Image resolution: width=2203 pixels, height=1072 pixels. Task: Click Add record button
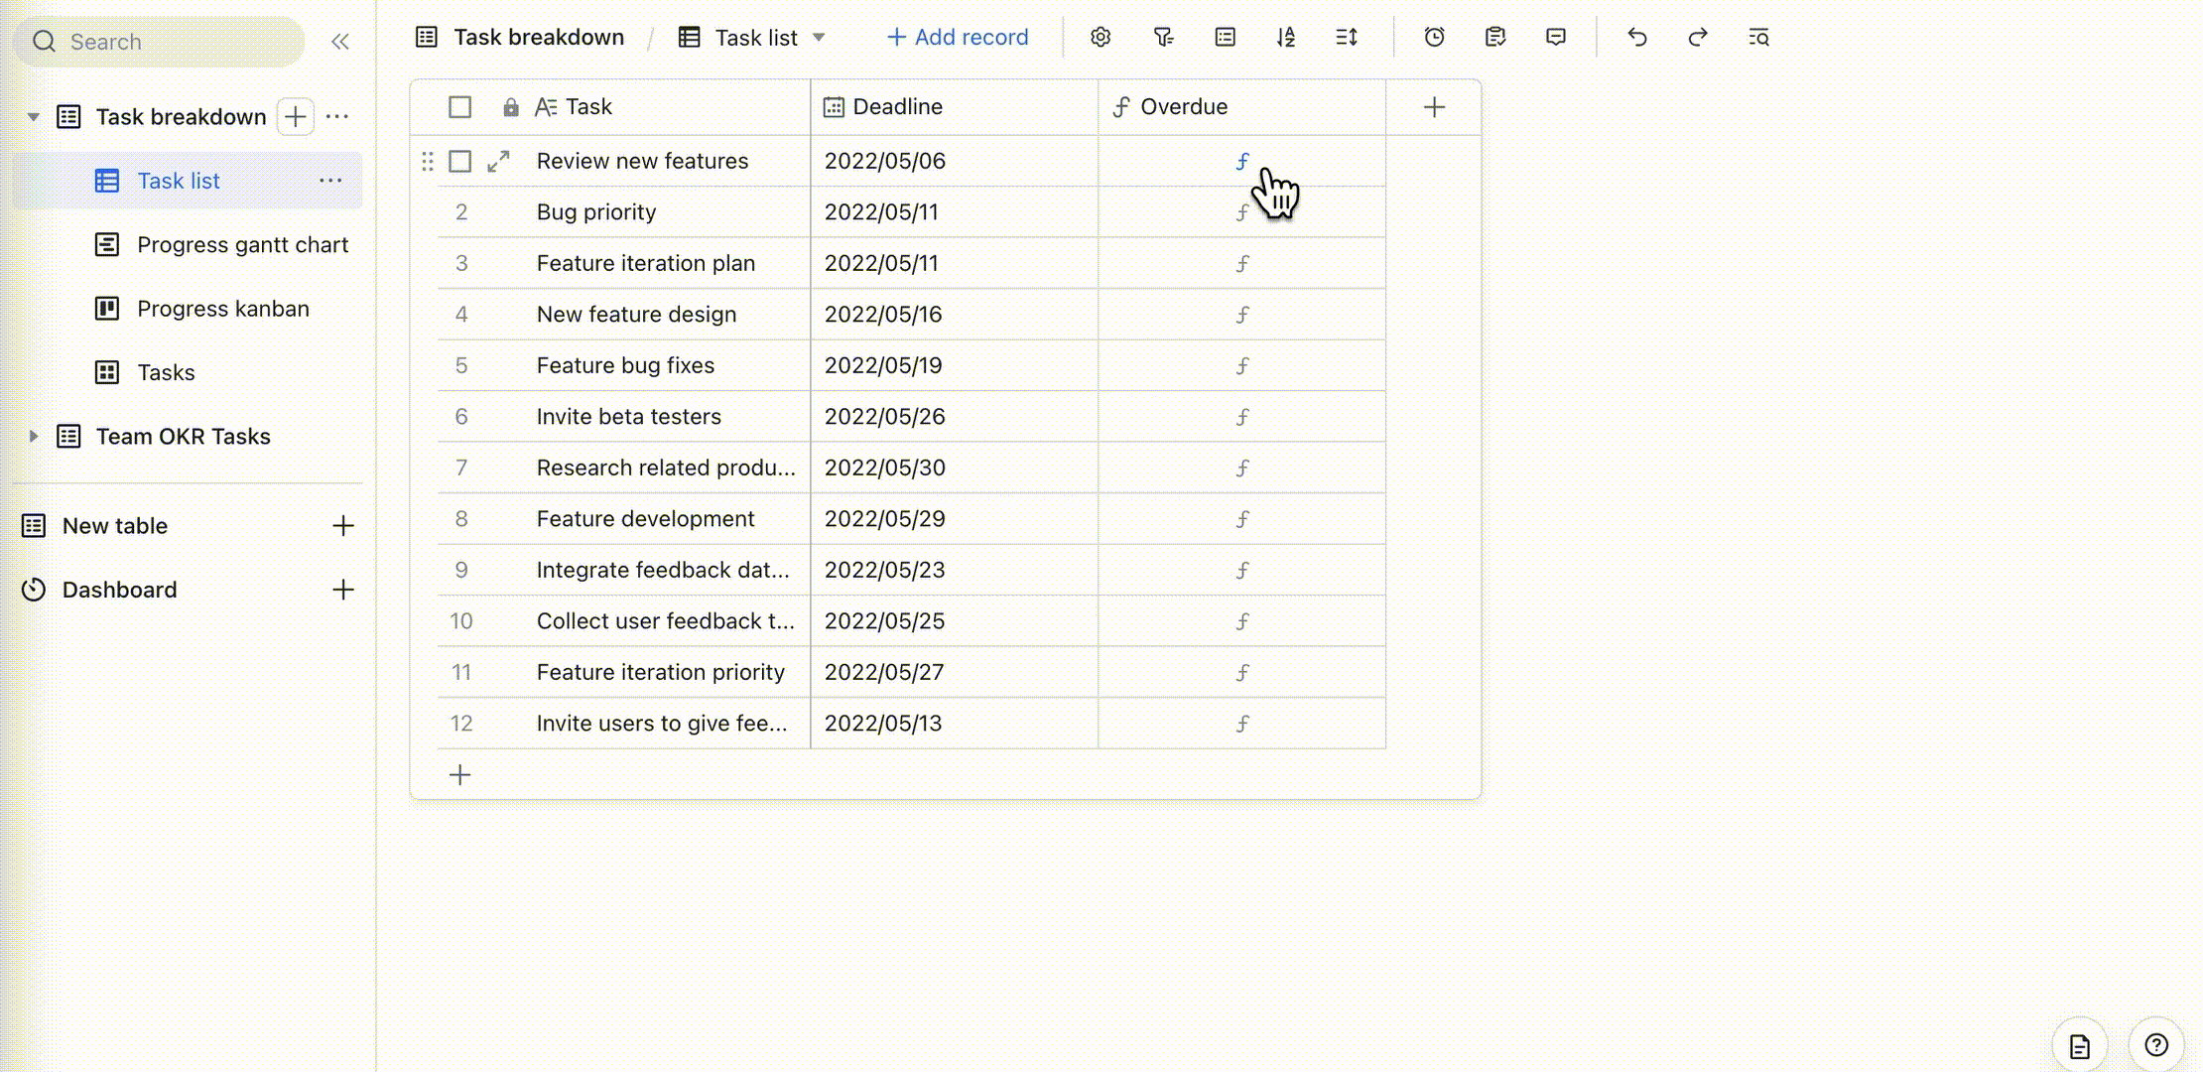tap(959, 37)
